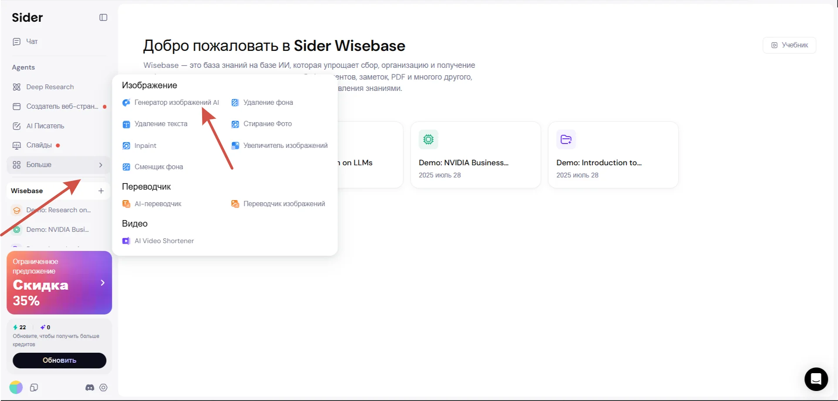Image resolution: width=838 pixels, height=401 pixels.
Task: Open Demo: Introduction to… card
Action: point(613,155)
